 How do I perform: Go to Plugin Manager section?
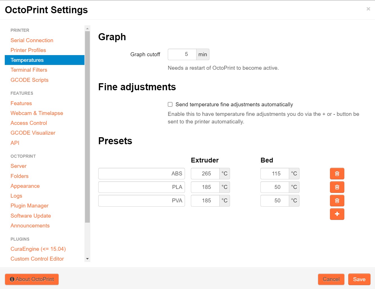click(30, 206)
